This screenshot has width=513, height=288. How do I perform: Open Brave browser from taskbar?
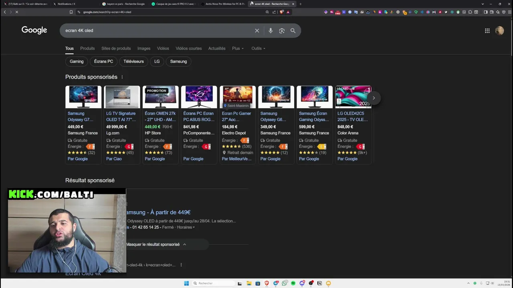click(267, 283)
